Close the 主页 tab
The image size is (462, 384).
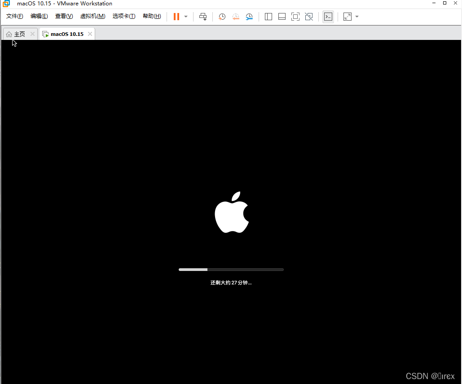(32, 34)
